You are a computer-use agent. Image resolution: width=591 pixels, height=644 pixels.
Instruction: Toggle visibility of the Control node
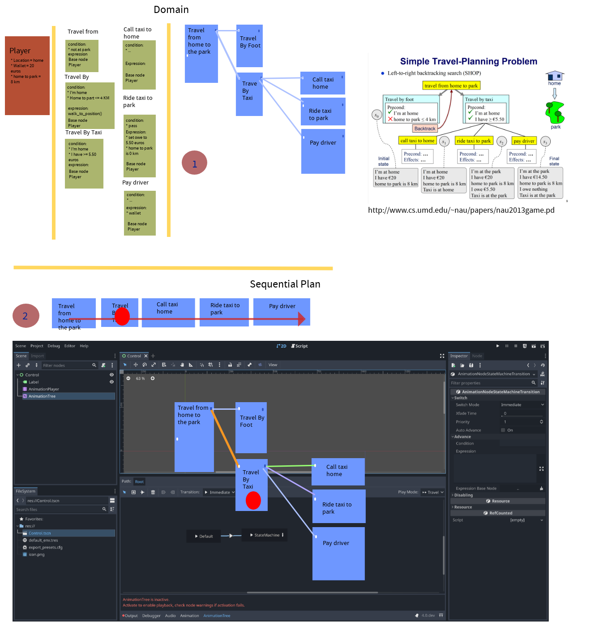(111, 374)
